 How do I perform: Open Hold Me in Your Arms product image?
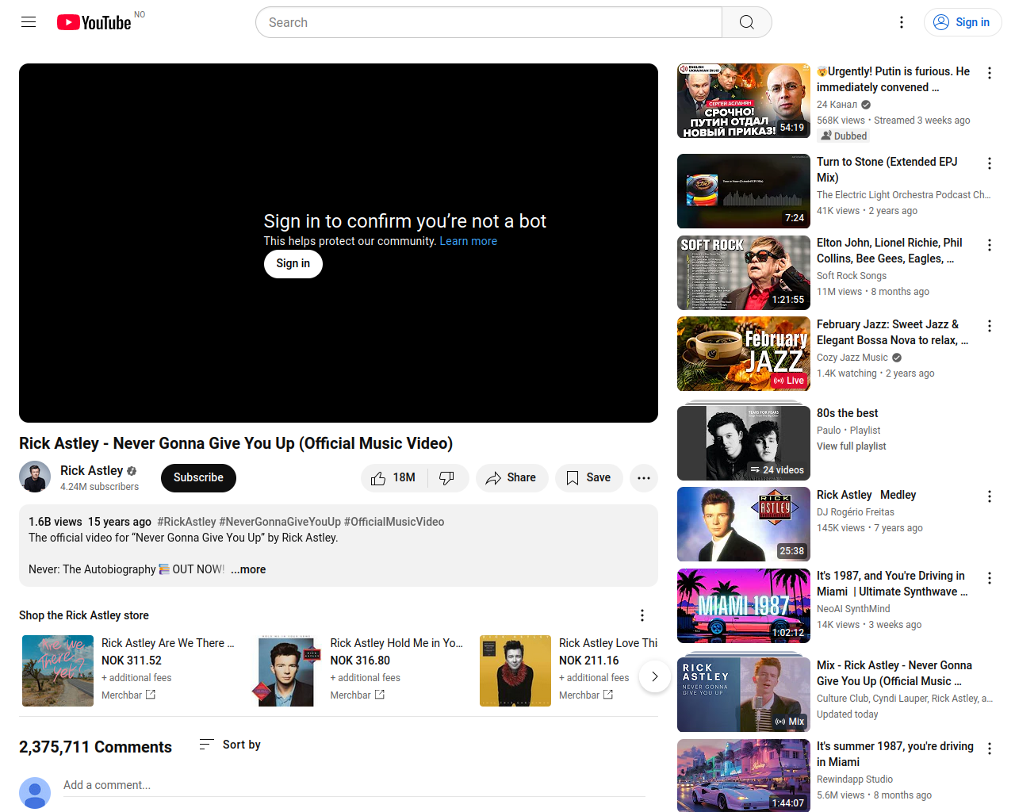tap(286, 671)
